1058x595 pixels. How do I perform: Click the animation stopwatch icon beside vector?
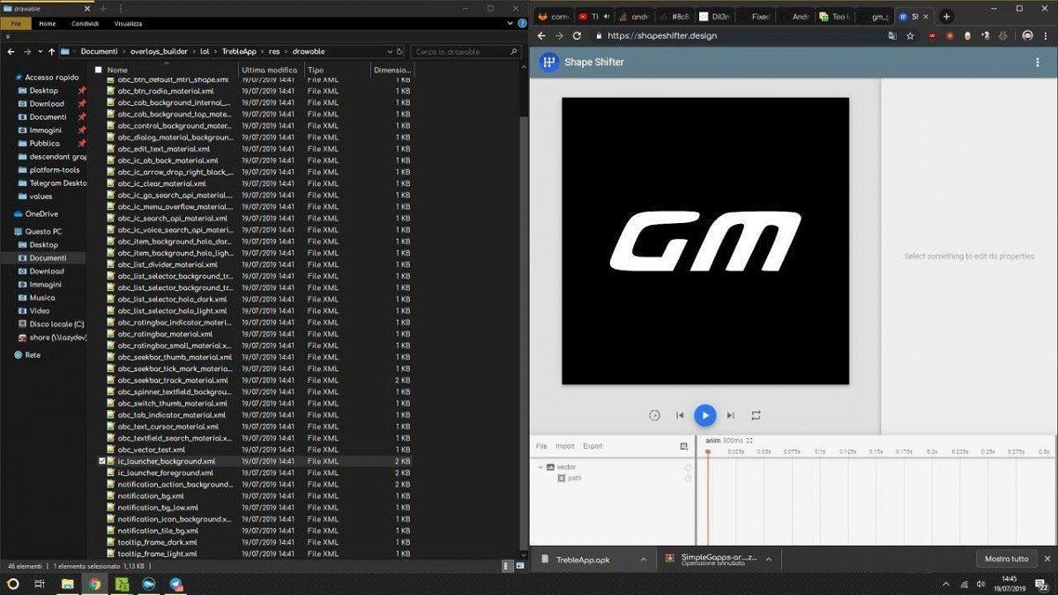click(688, 467)
